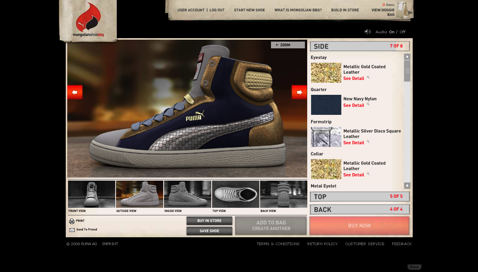
Task: Click scroll up arrow in Side panel
Action: pos(407,57)
